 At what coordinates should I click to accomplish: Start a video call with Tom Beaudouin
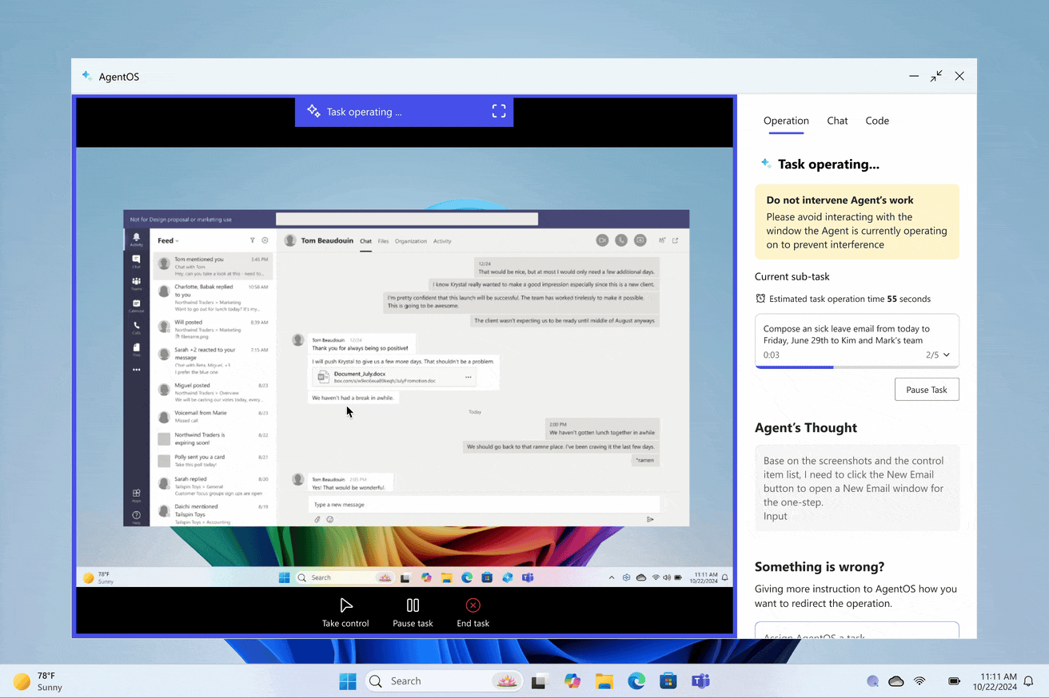tap(602, 240)
